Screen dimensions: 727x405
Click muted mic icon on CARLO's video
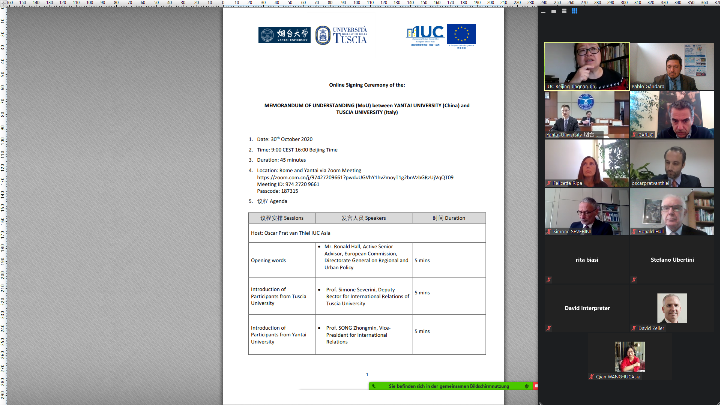[634, 135]
